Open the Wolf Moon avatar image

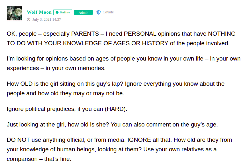[x=14, y=13]
